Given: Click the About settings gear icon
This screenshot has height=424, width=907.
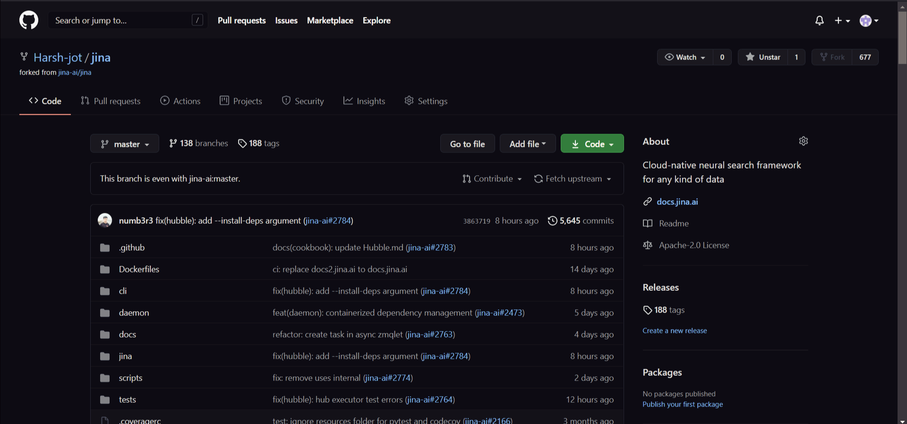Looking at the screenshot, I should [804, 141].
